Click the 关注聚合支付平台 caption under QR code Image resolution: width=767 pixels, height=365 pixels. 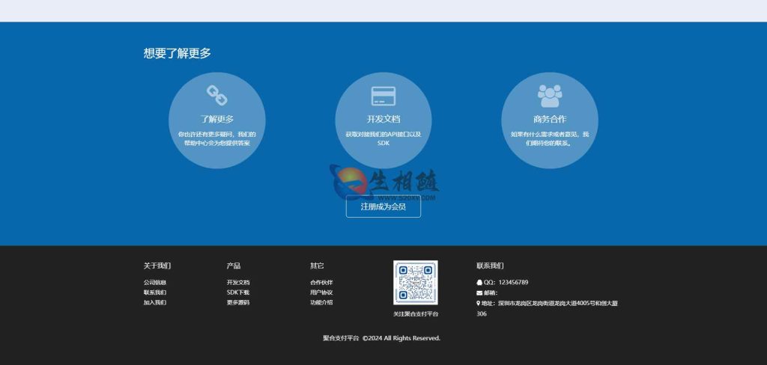click(416, 314)
